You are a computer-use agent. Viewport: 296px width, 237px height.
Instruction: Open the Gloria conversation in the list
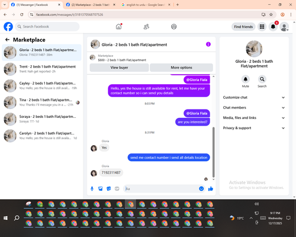pyautogui.click(x=41, y=53)
